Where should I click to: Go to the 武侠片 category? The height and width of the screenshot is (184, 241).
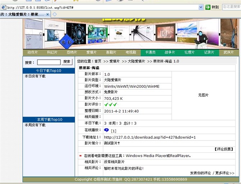228,52
